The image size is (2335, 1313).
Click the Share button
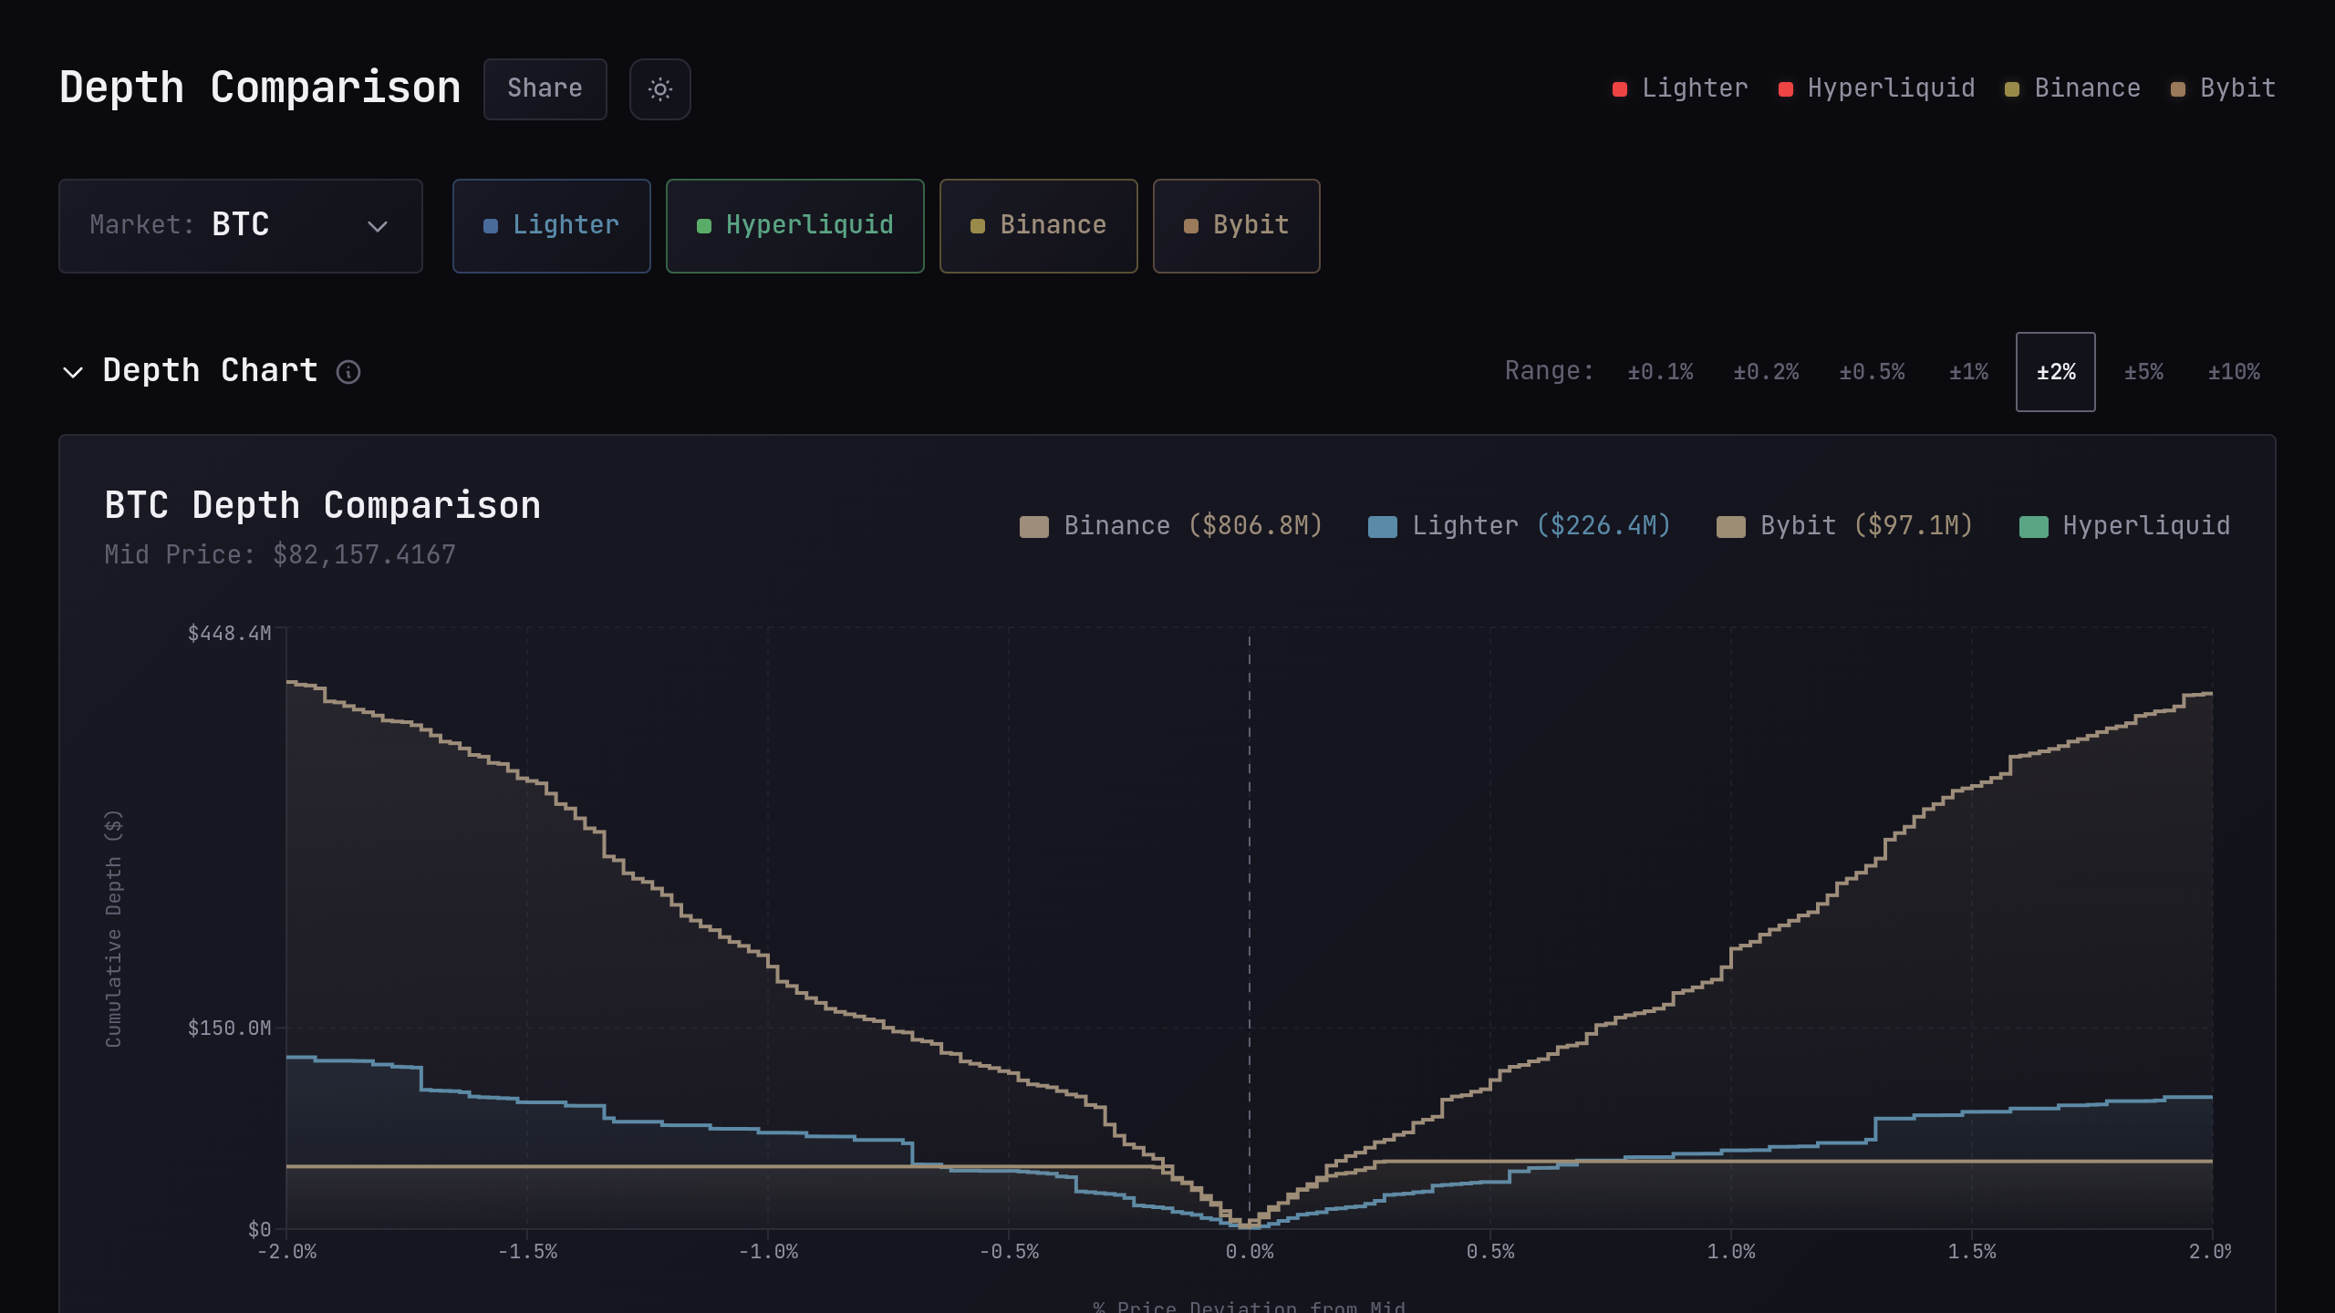[x=545, y=89]
